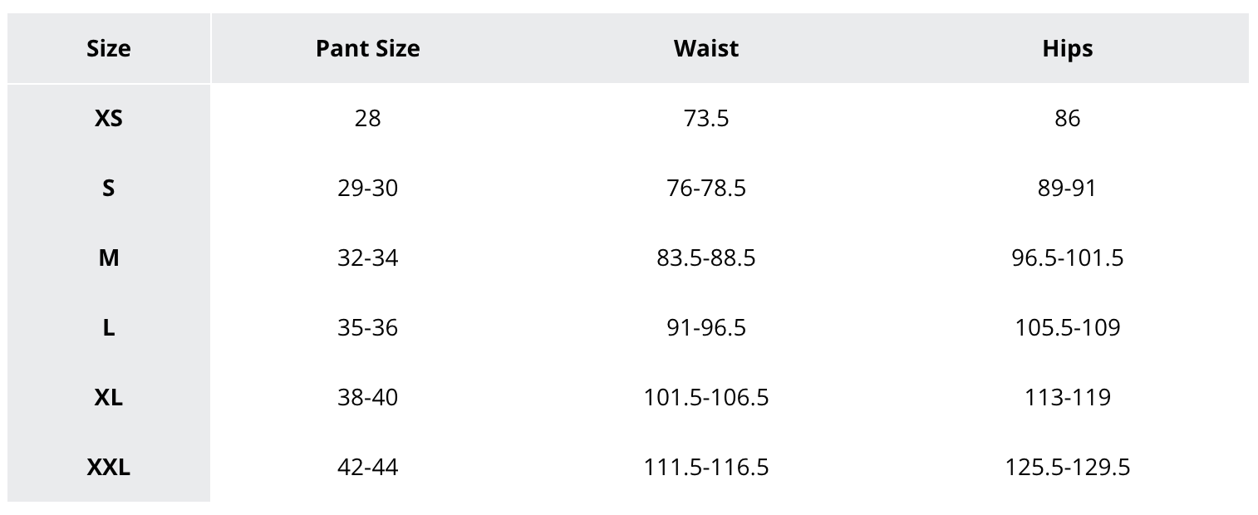Click waist value 83.5-88.5

pos(705,258)
